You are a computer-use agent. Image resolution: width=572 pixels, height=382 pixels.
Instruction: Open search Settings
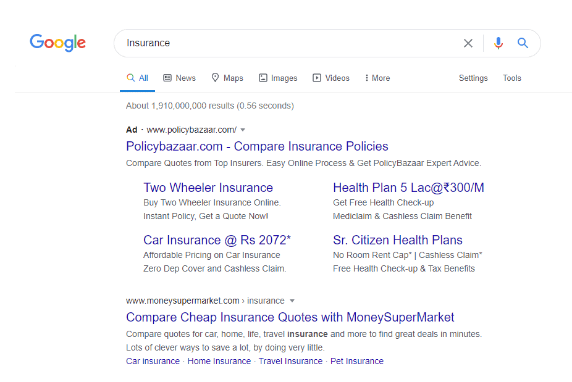473,78
